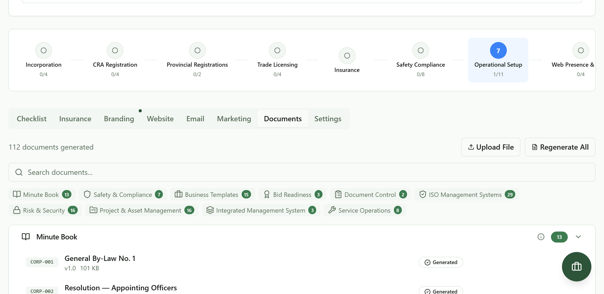Filter by Service Operations label
The width and height of the screenshot is (604, 294).
365,210
